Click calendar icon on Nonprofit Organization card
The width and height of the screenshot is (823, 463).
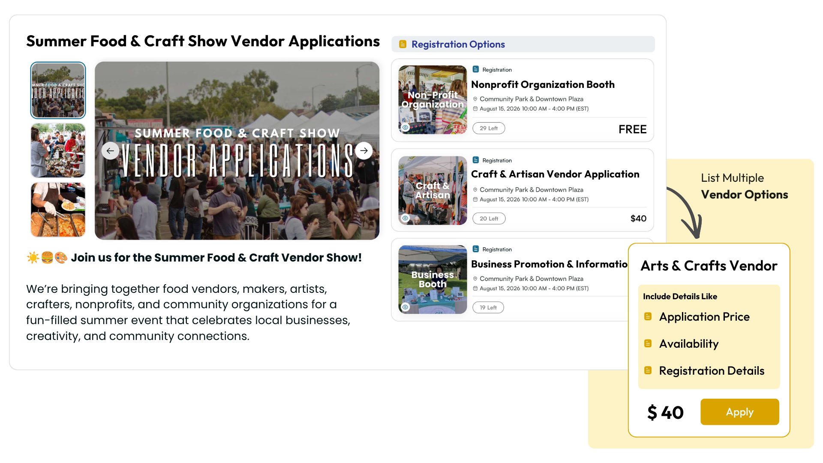click(x=475, y=109)
